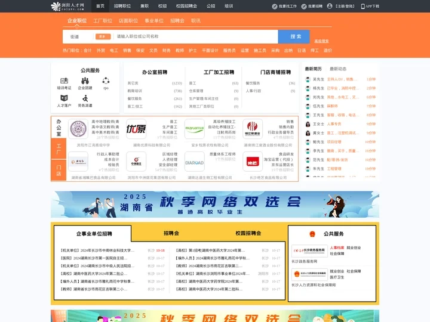This screenshot has width=430, height=322.
Task: Click the phone icon for APP下载
Action: tap(363, 7)
